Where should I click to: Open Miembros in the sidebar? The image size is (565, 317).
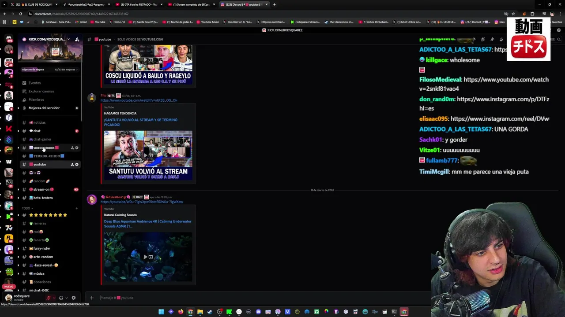pos(49,100)
